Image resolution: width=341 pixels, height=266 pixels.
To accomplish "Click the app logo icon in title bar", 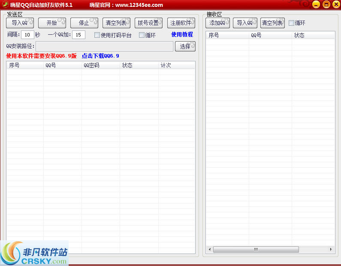I will [x=5, y=4].
